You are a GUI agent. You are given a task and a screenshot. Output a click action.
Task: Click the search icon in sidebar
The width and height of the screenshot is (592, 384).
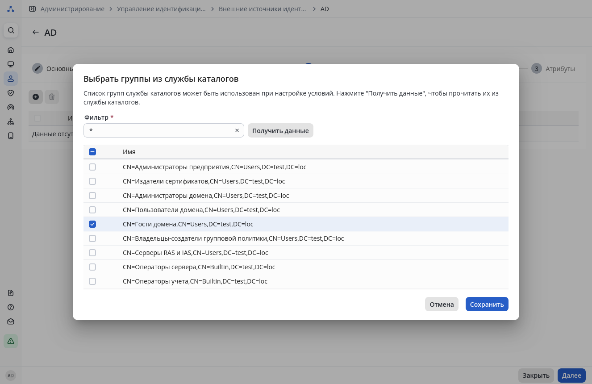point(11,30)
